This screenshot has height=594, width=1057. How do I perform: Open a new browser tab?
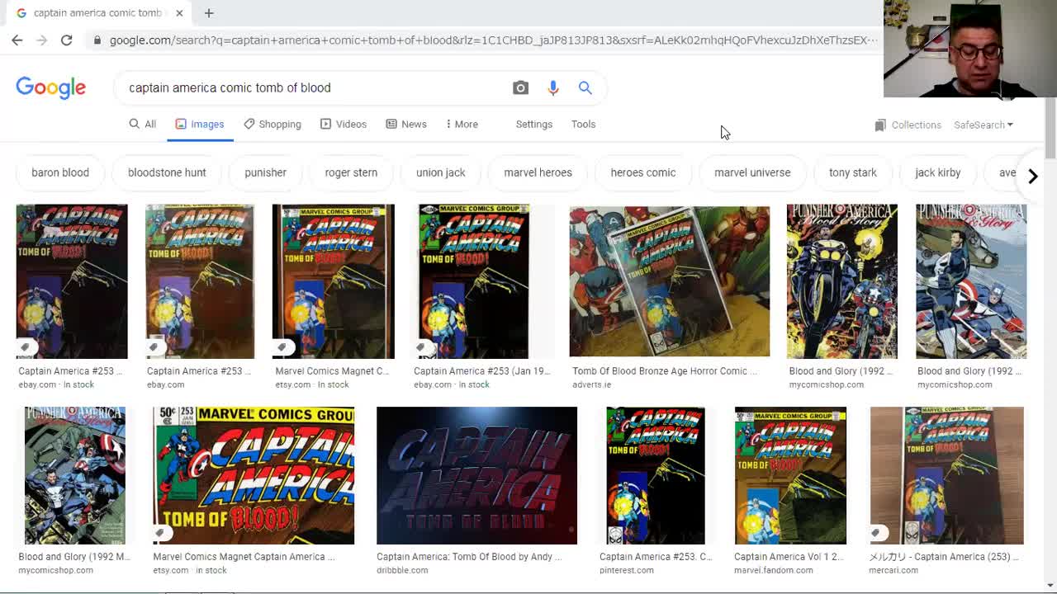click(x=209, y=12)
